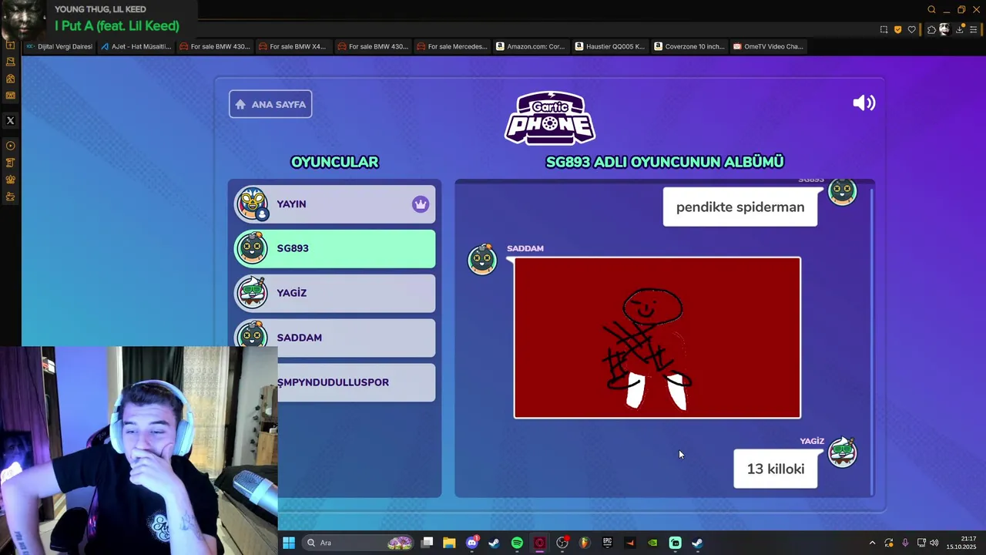Open the browser extensions cube icon

931,29
